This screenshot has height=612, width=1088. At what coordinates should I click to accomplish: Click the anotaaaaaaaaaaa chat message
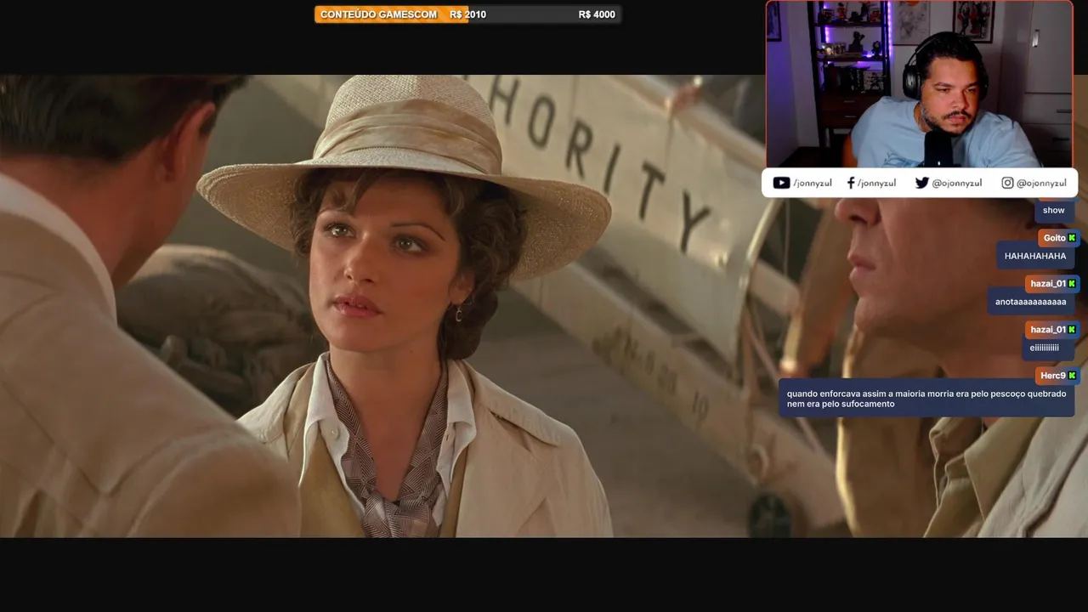1030,302
